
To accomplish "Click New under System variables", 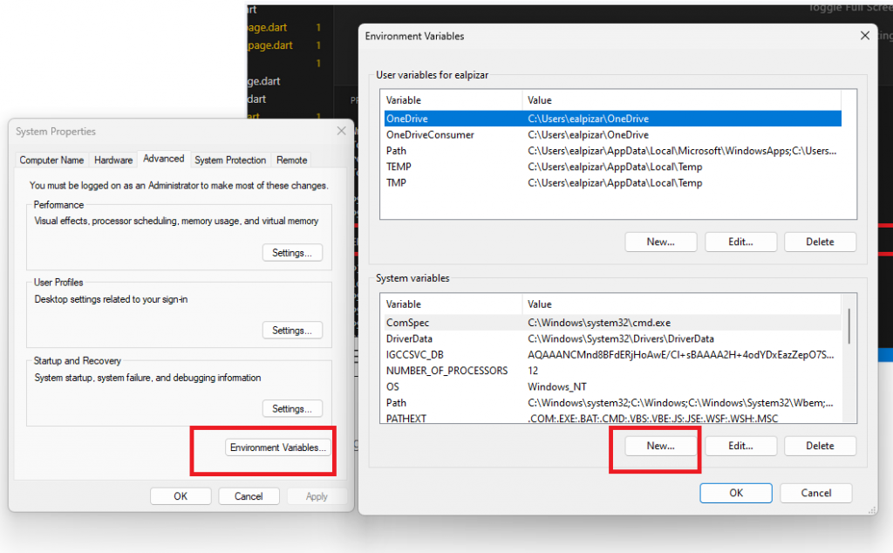I will click(660, 446).
